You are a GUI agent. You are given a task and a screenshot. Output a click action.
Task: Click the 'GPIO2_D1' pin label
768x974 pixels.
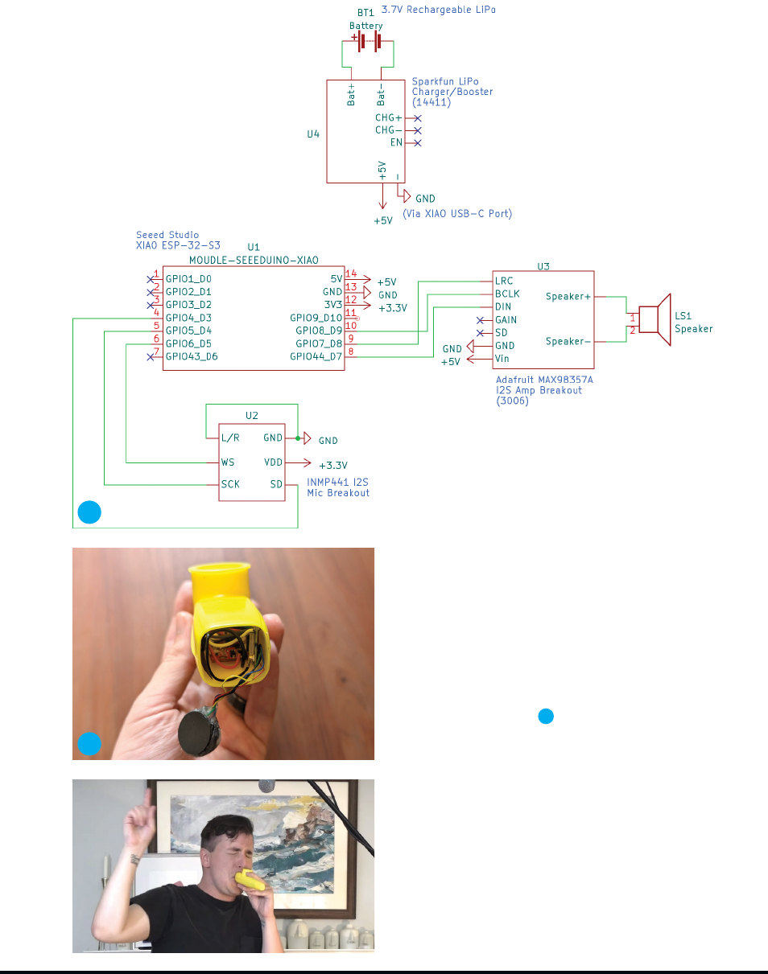pyautogui.click(x=188, y=292)
